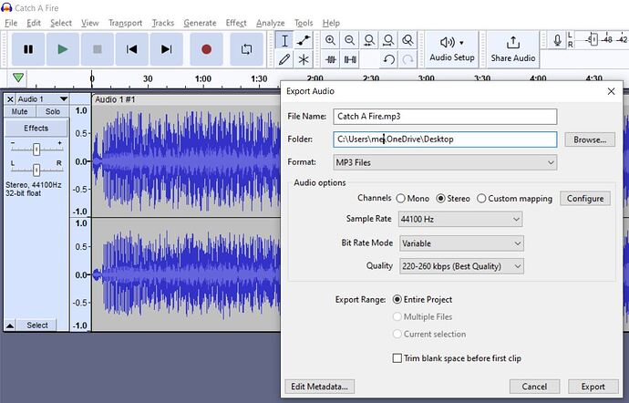Open the Effect menu
Image resolution: width=629 pixels, height=403 pixels.
(x=236, y=23)
